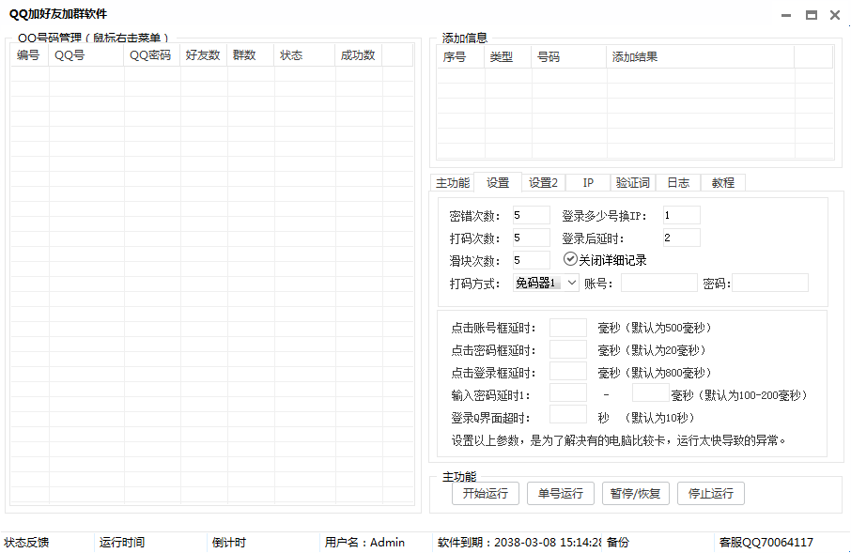The image size is (851, 553).
Task: Click the 用户名：Admin status text
Action: click(364, 542)
